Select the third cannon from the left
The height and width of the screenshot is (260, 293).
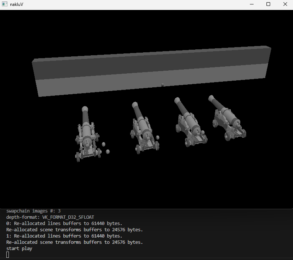pos(189,123)
